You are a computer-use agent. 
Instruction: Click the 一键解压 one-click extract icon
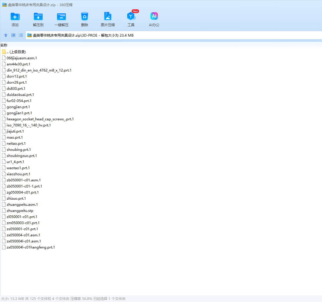point(61,19)
